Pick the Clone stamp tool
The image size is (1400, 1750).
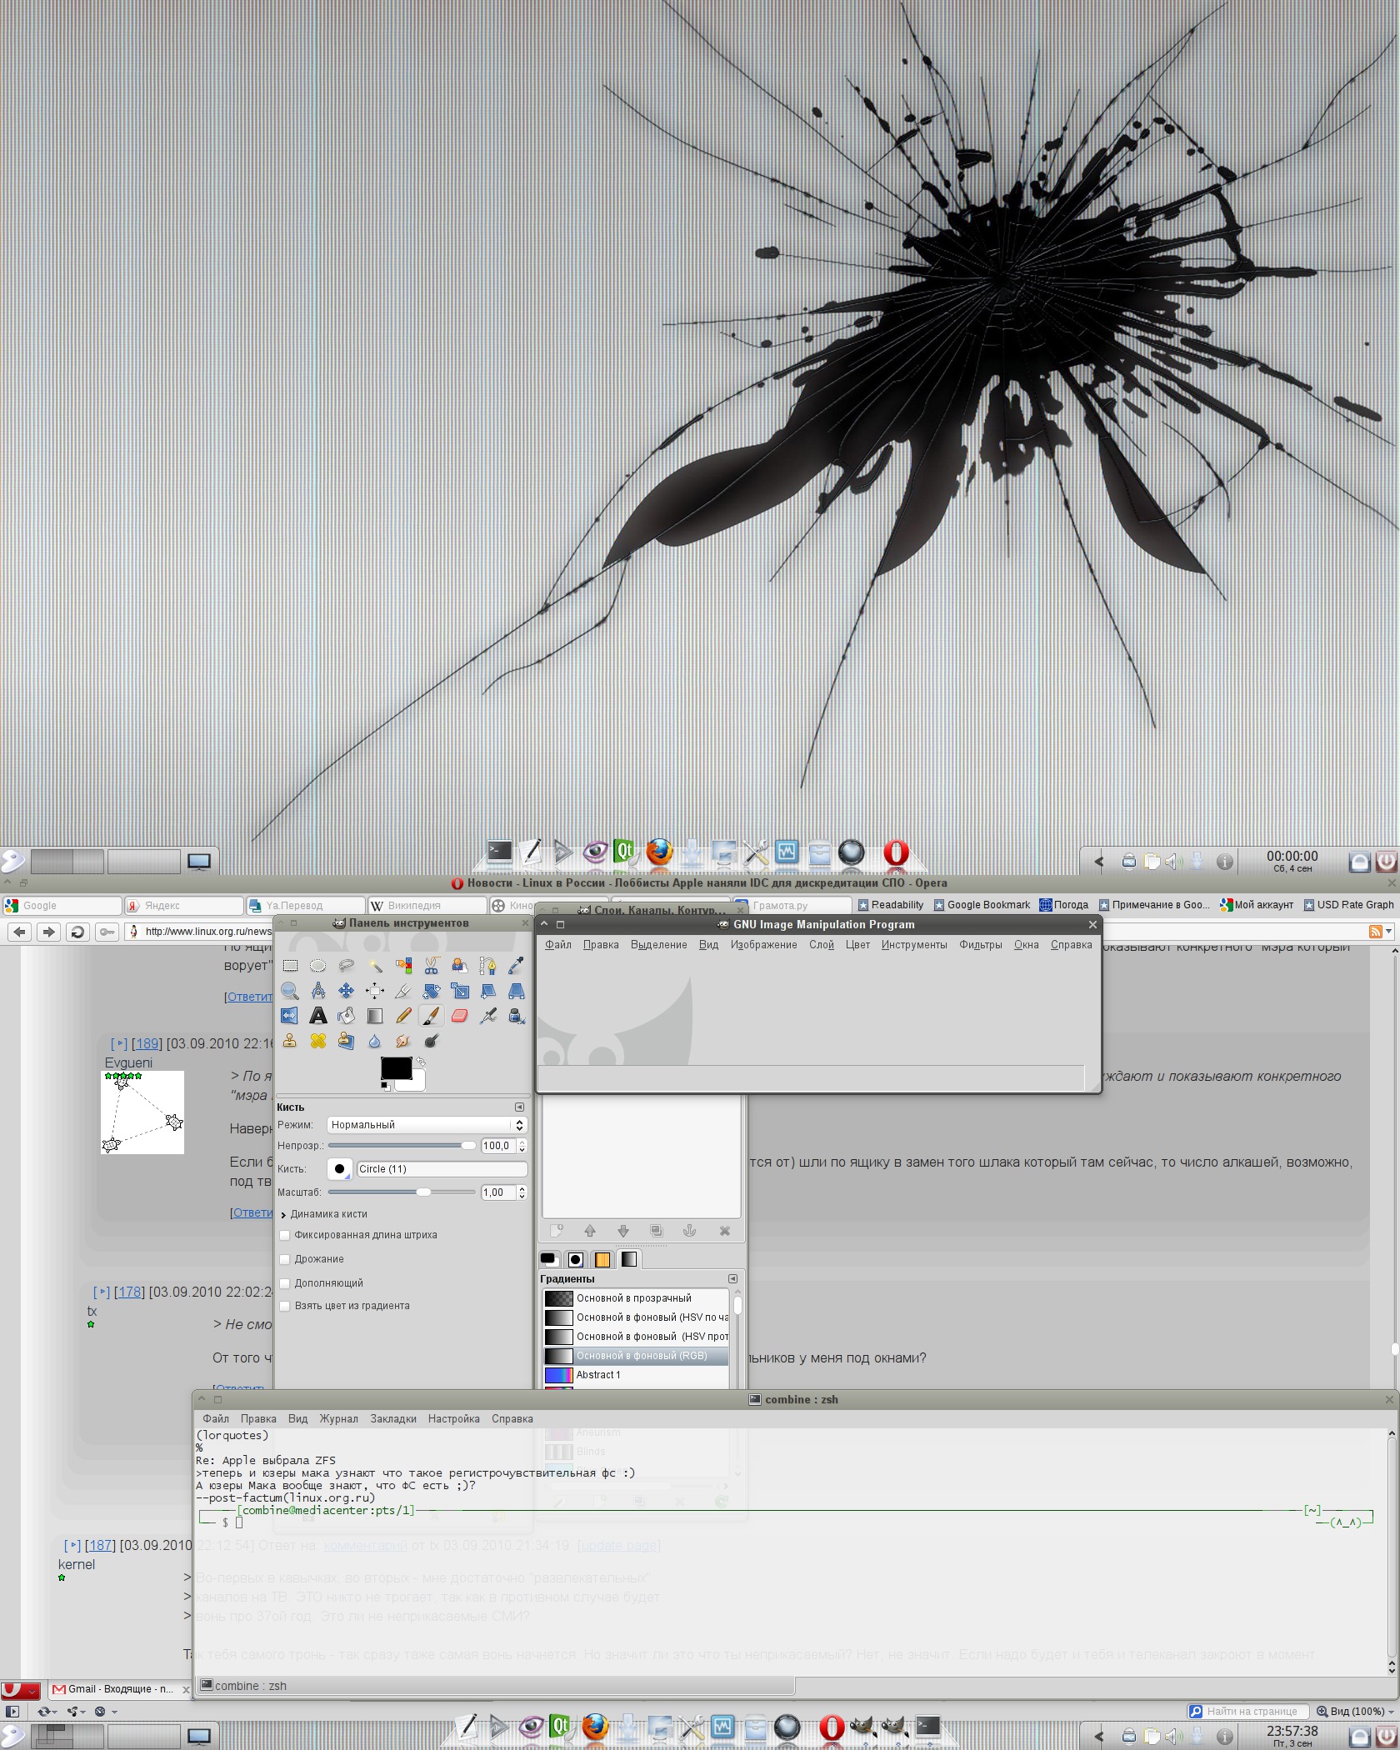click(x=290, y=1041)
